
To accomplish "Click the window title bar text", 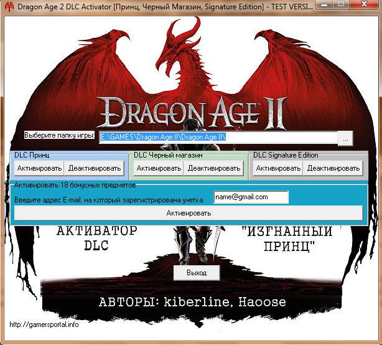I will (165, 7).
